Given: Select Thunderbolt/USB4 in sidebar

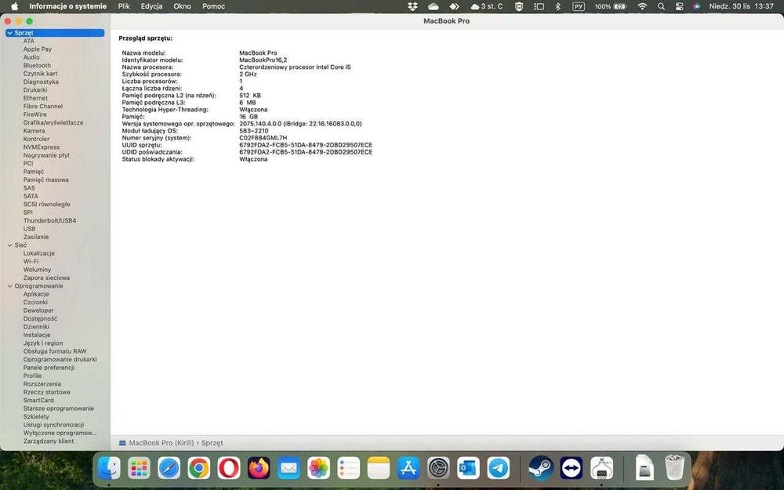Looking at the screenshot, I should 49,220.
